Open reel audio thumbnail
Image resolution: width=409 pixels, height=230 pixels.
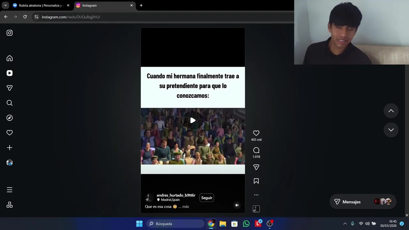[256, 209]
